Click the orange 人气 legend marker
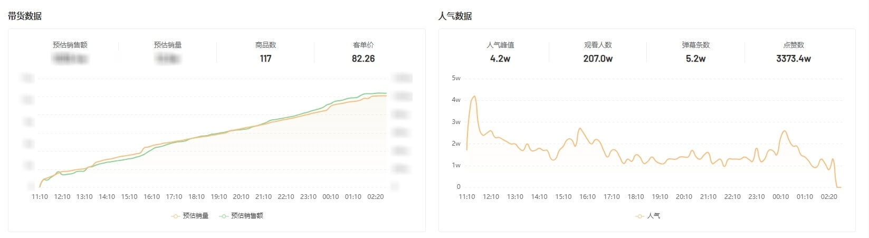869x238 pixels. point(640,216)
